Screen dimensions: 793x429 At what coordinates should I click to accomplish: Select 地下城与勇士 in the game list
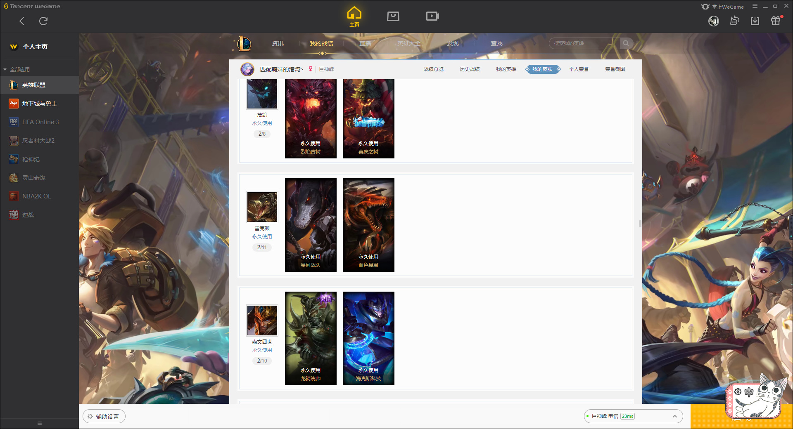(39, 104)
